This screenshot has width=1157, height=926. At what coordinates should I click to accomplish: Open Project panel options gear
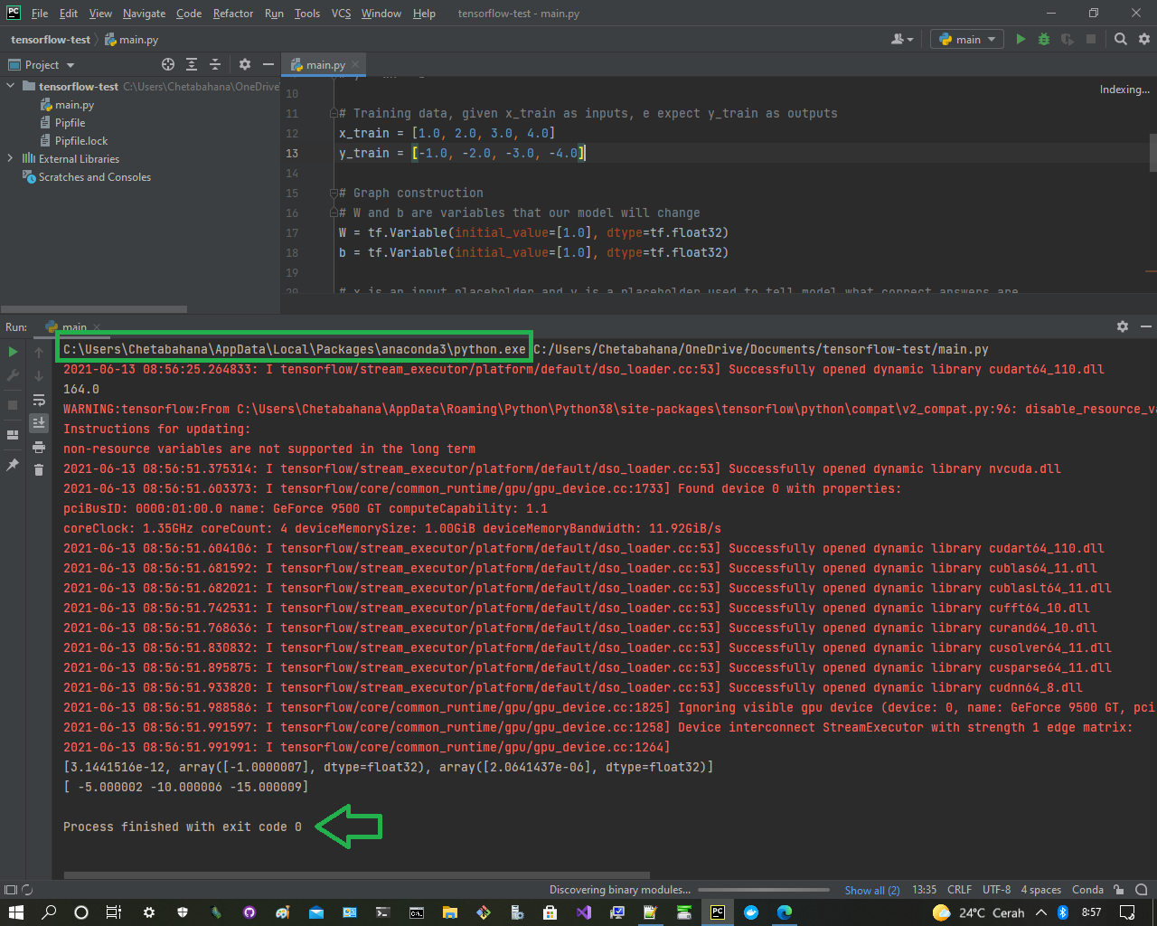pyautogui.click(x=245, y=64)
